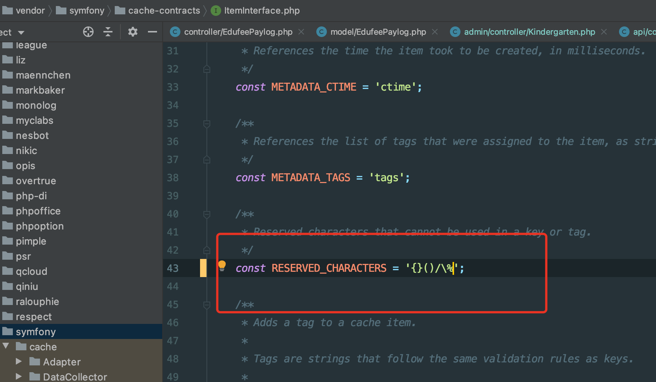The width and height of the screenshot is (656, 382).
Task: Select the monolog folder
Action: point(81,105)
